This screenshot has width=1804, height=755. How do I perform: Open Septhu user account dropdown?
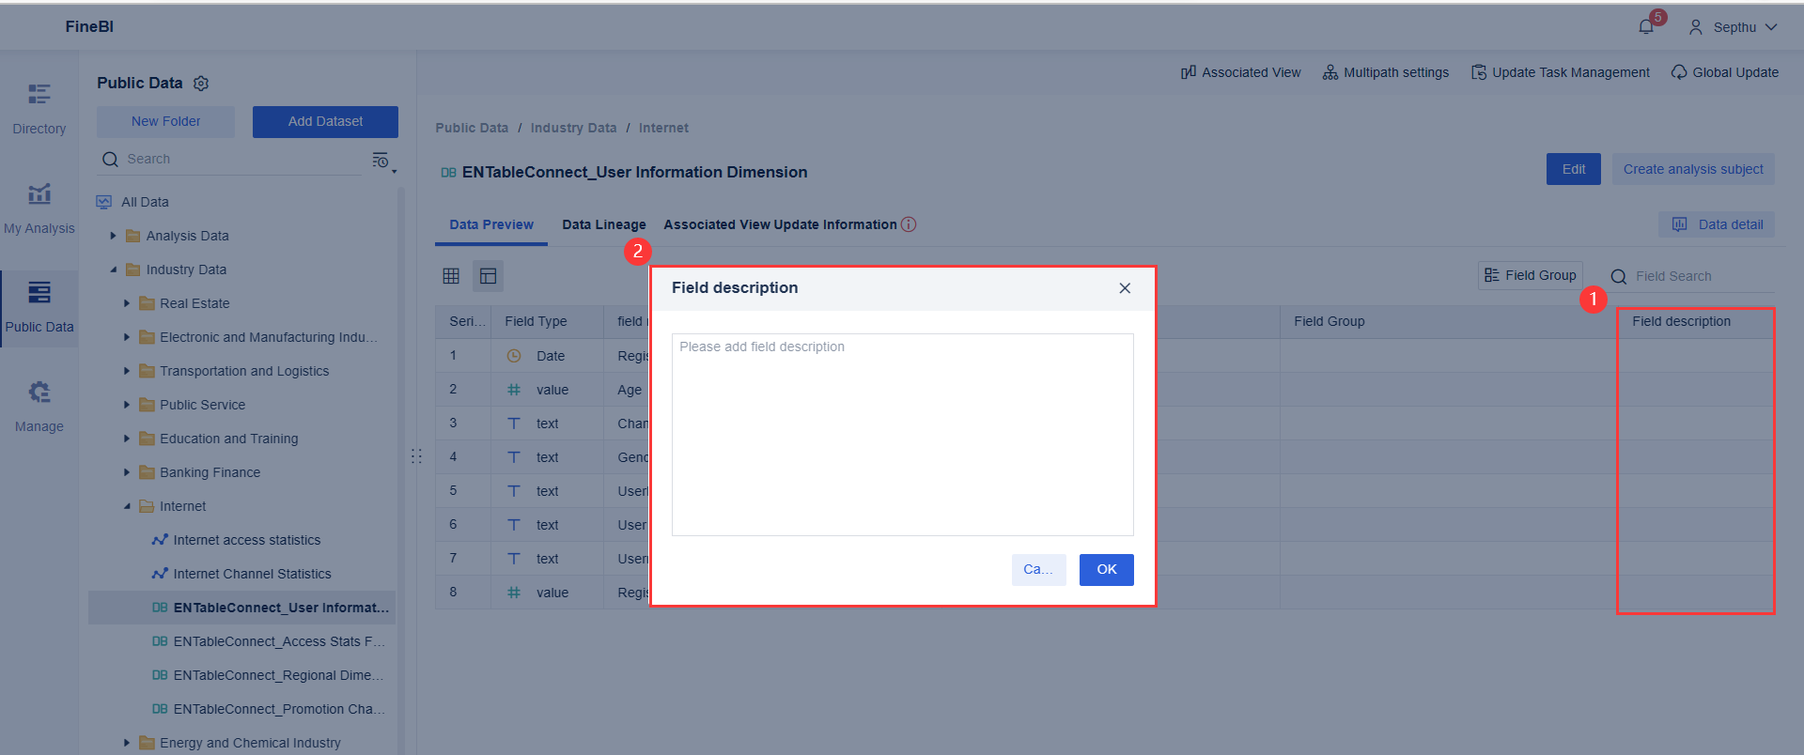(x=1733, y=27)
